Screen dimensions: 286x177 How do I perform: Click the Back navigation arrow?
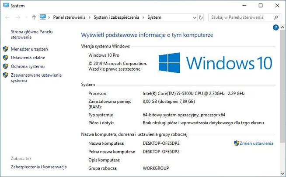pos(7,17)
